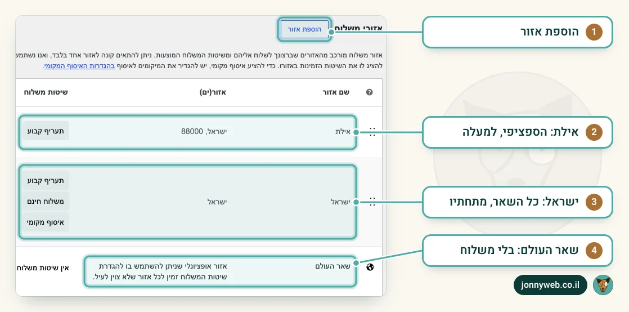This screenshot has height=312, width=629.
Task: Click the שיטות משלוח column header
Action: [46, 92]
